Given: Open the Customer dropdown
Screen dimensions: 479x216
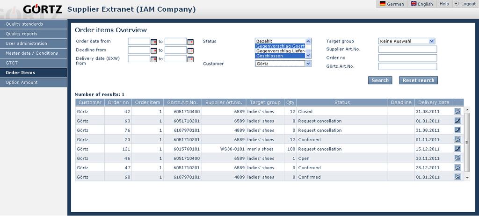Looking at the screenshot, I should 283,64.
